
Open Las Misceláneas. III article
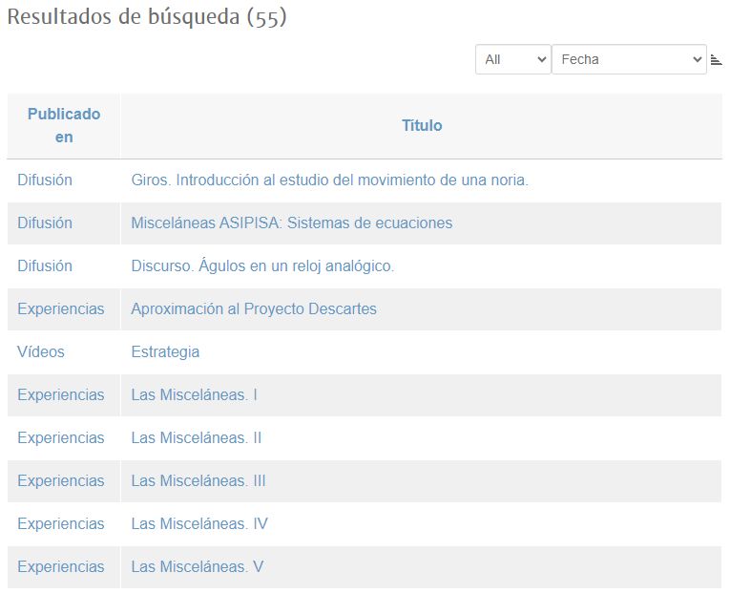pyautogui.click(x=198, y=481)
